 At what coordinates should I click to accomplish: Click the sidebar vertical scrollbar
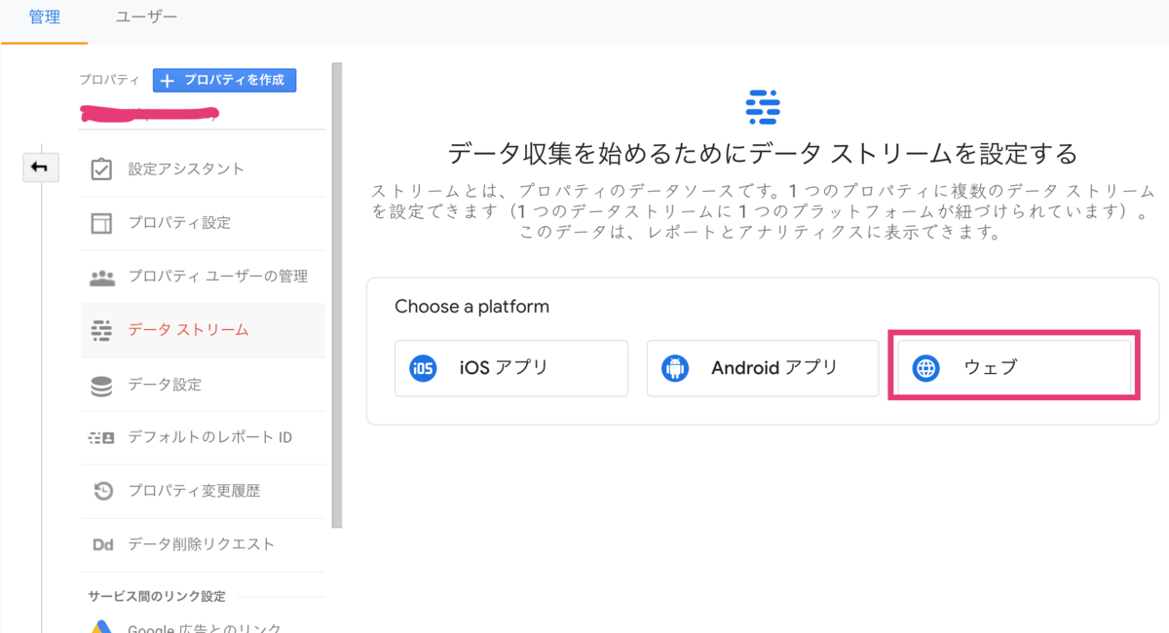click(x=337, y=292)
